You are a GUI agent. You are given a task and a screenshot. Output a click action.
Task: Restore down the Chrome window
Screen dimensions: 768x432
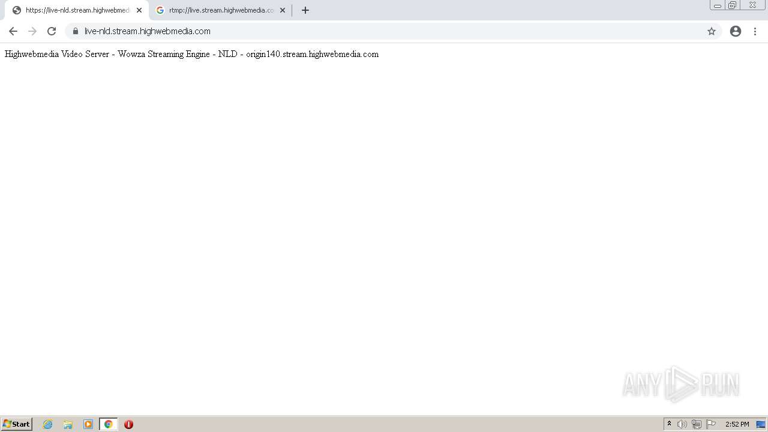click(x=733, y=5)
